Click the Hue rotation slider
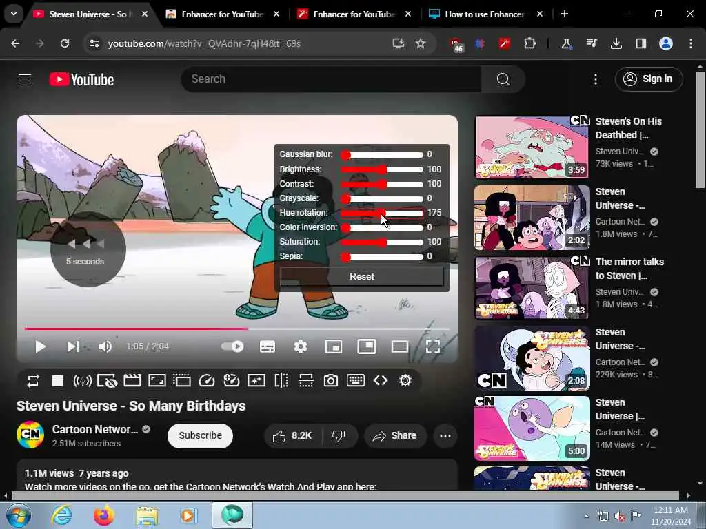 tap(382, 213)
